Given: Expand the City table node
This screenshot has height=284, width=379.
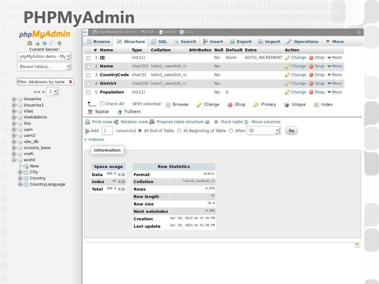Looking at the screenshot, I should 20,172.
